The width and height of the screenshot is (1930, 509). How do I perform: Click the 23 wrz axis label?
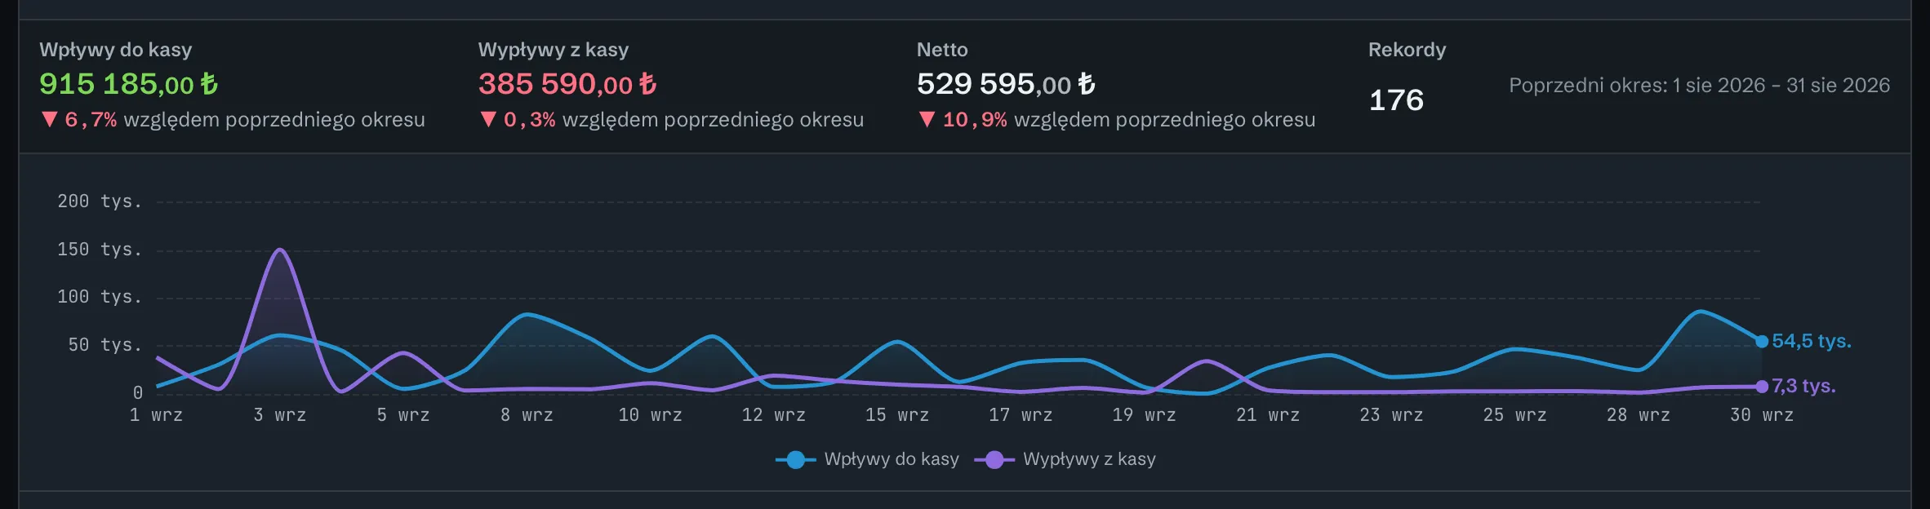click(x=1391, y=415)
